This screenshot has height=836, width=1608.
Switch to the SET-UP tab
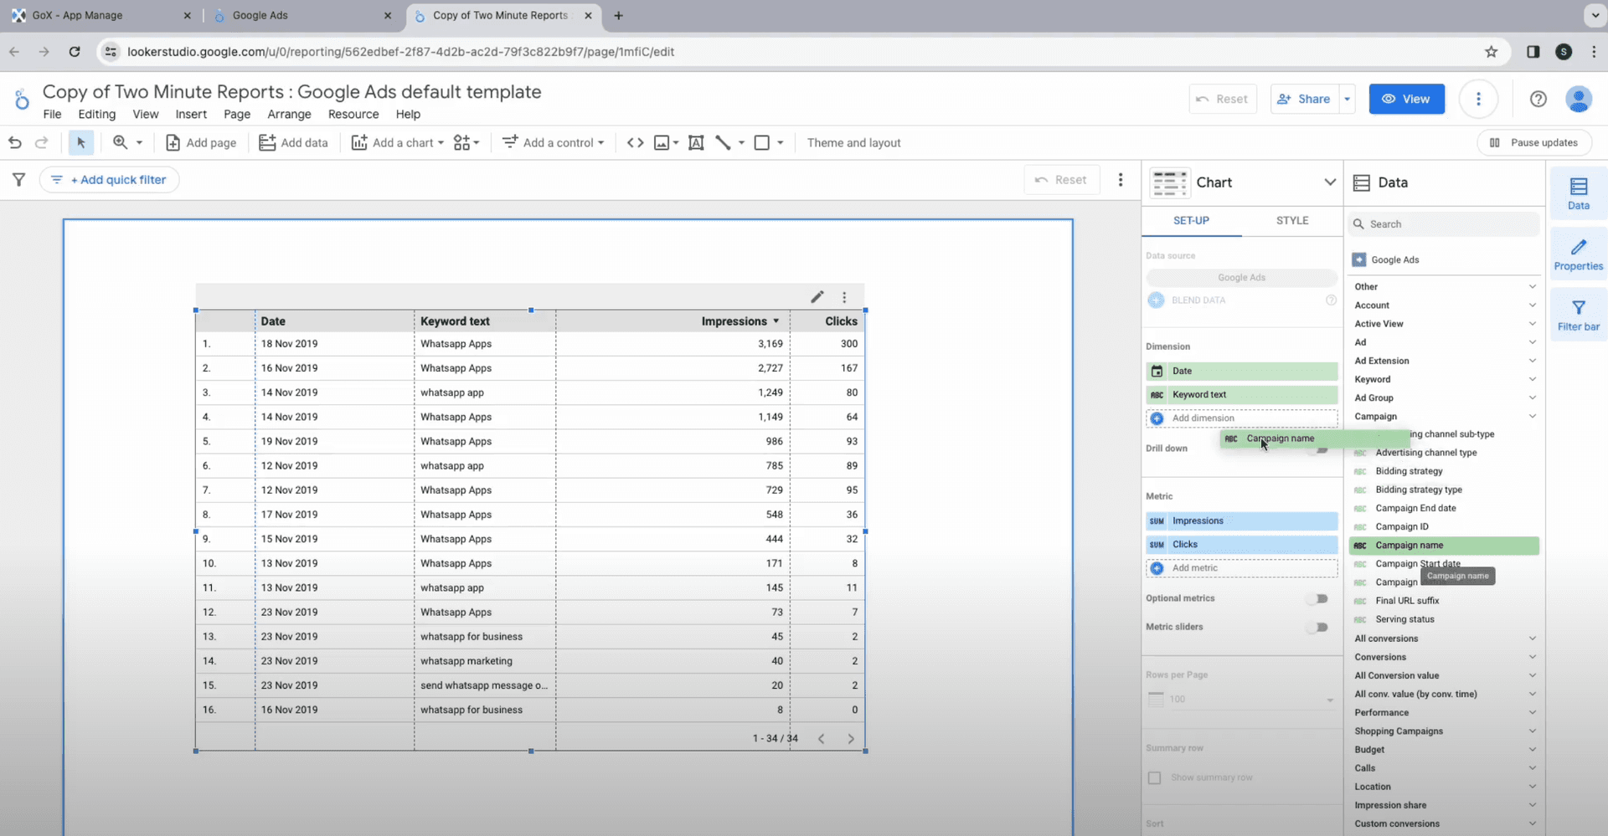pos(1191,221)
